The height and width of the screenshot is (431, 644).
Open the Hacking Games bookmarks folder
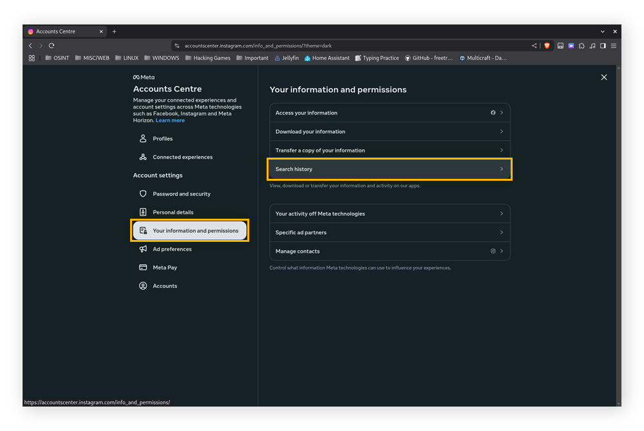(208, 59)
